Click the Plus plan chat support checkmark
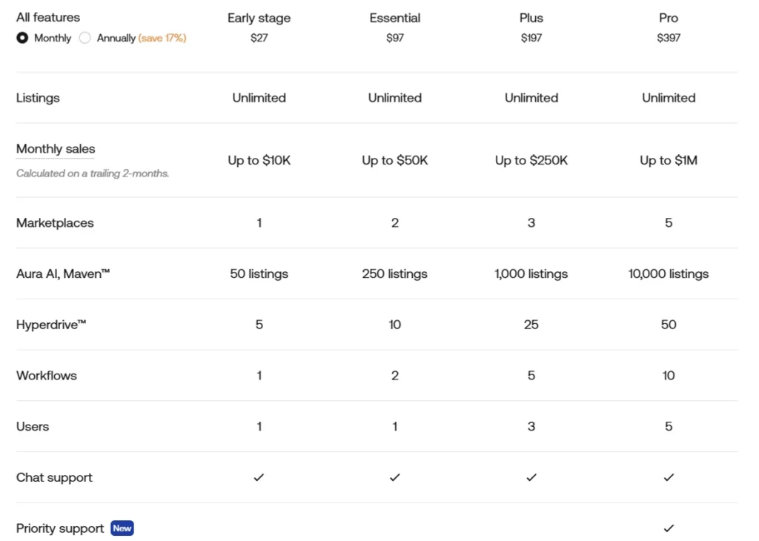759x541 pixels. 531,477
